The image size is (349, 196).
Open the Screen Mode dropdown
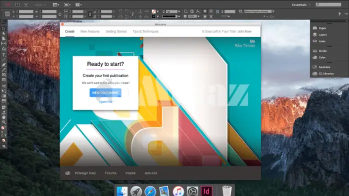pos(67,4)
